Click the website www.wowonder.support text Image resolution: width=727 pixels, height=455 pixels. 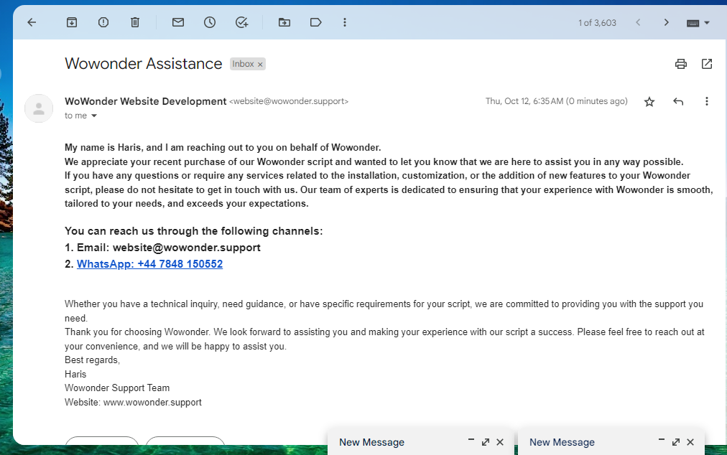pos(152,402)
